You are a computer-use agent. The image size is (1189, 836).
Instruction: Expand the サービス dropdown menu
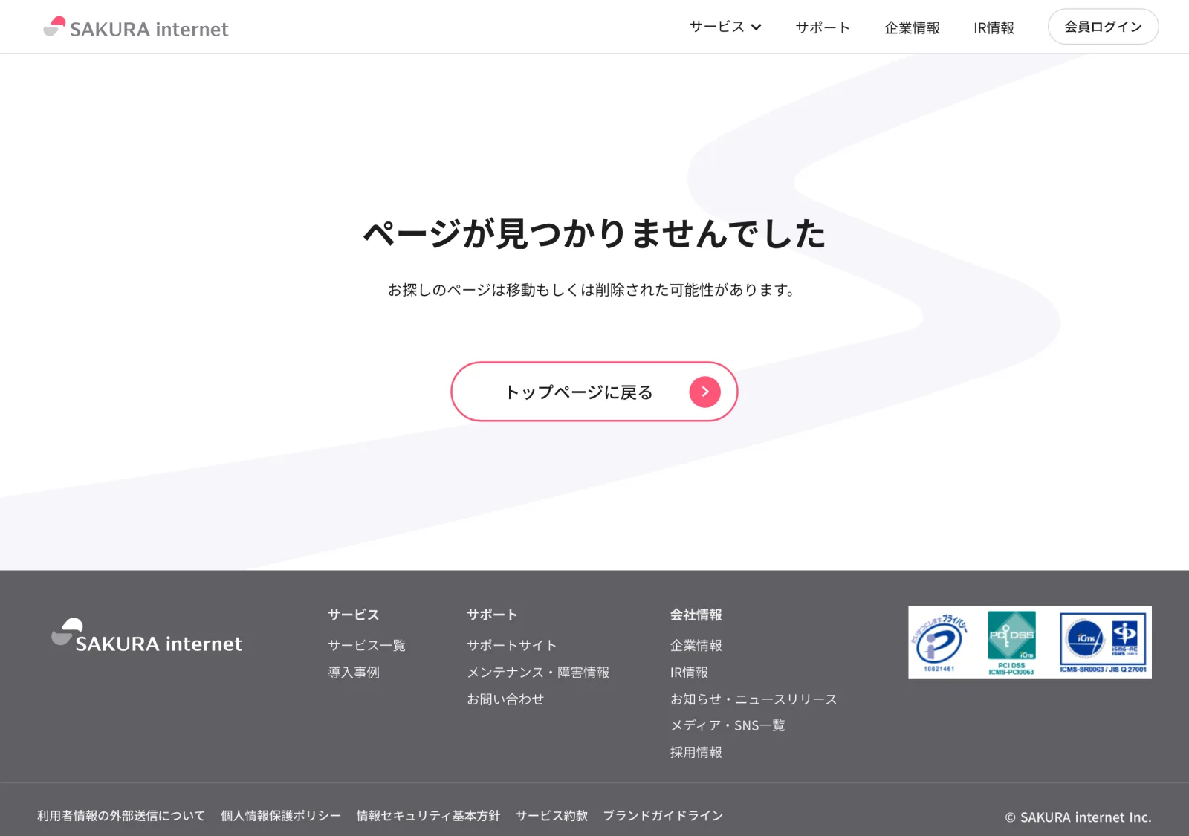(x=725, y=27)
